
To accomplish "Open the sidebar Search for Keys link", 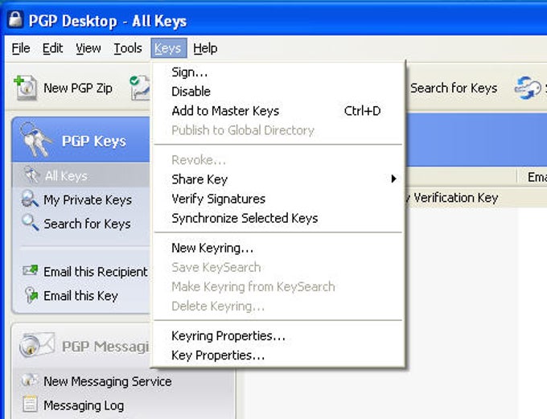I will (x=87, y=224).
